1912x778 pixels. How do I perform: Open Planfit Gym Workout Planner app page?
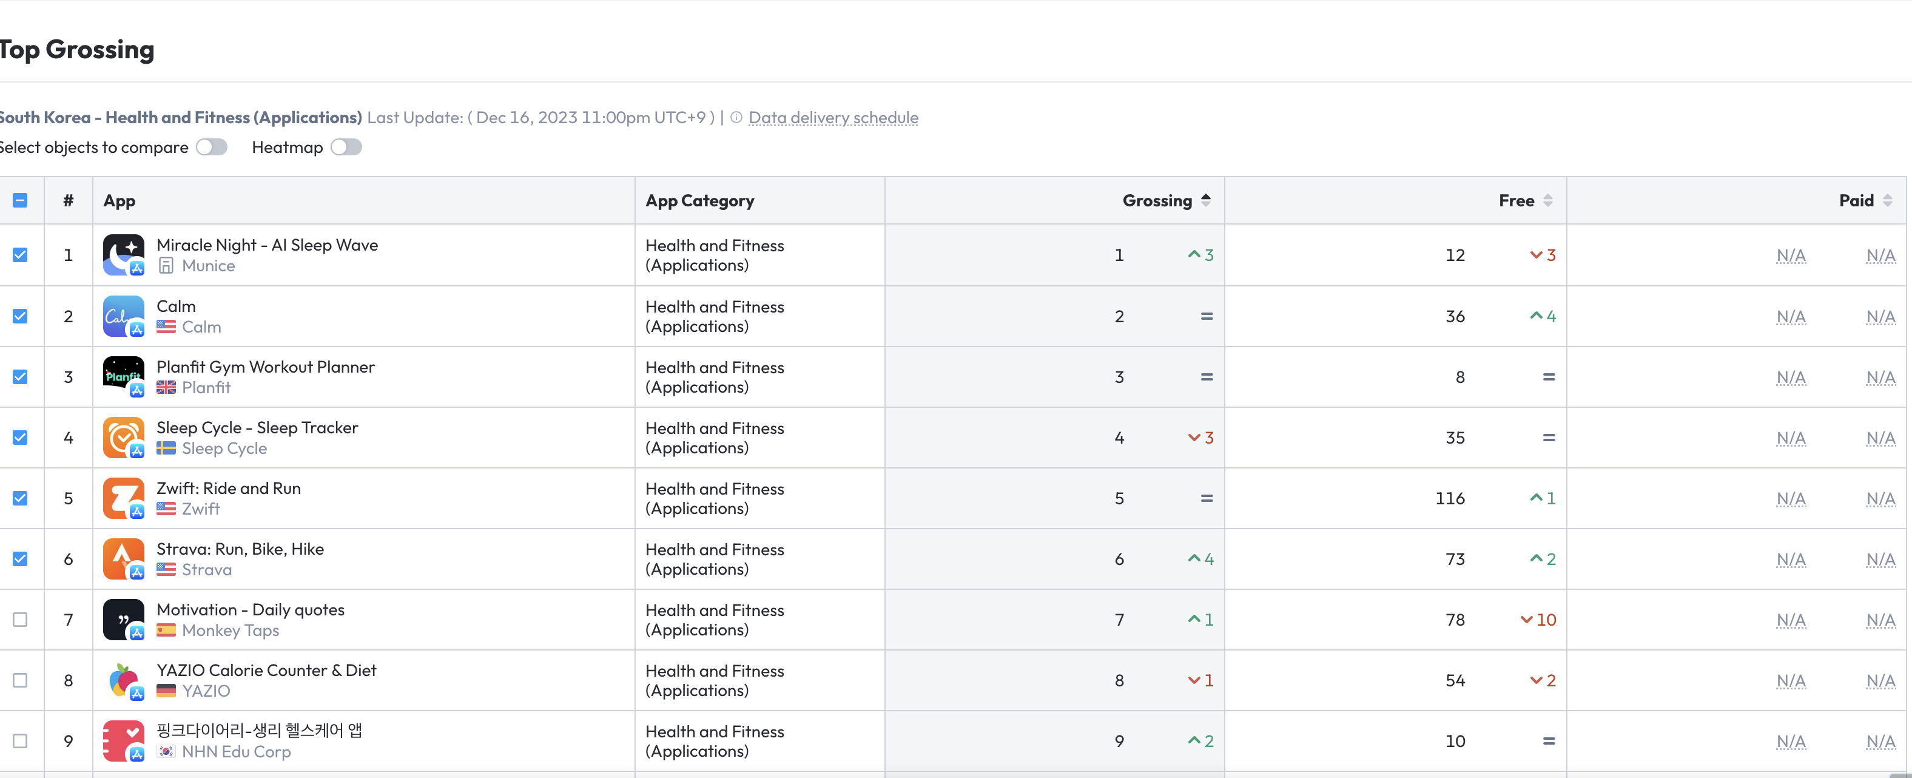click(266, 367)
